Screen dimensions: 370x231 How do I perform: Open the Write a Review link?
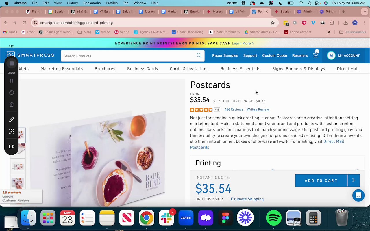click(x=258, y=109)
